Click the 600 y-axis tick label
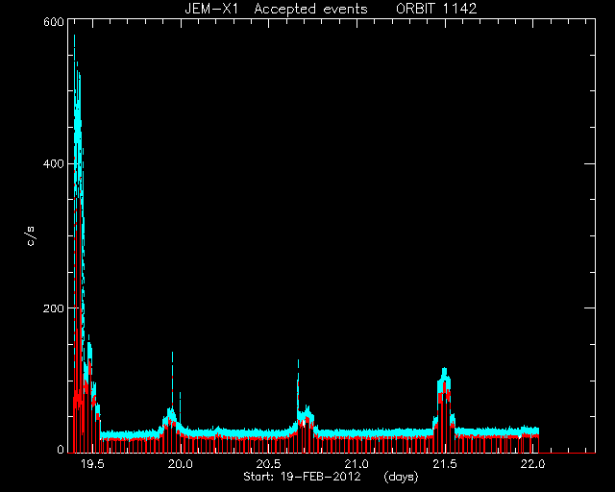Viewport: 615px width, 492px height. pyautogui.click(x=54, y=22)
